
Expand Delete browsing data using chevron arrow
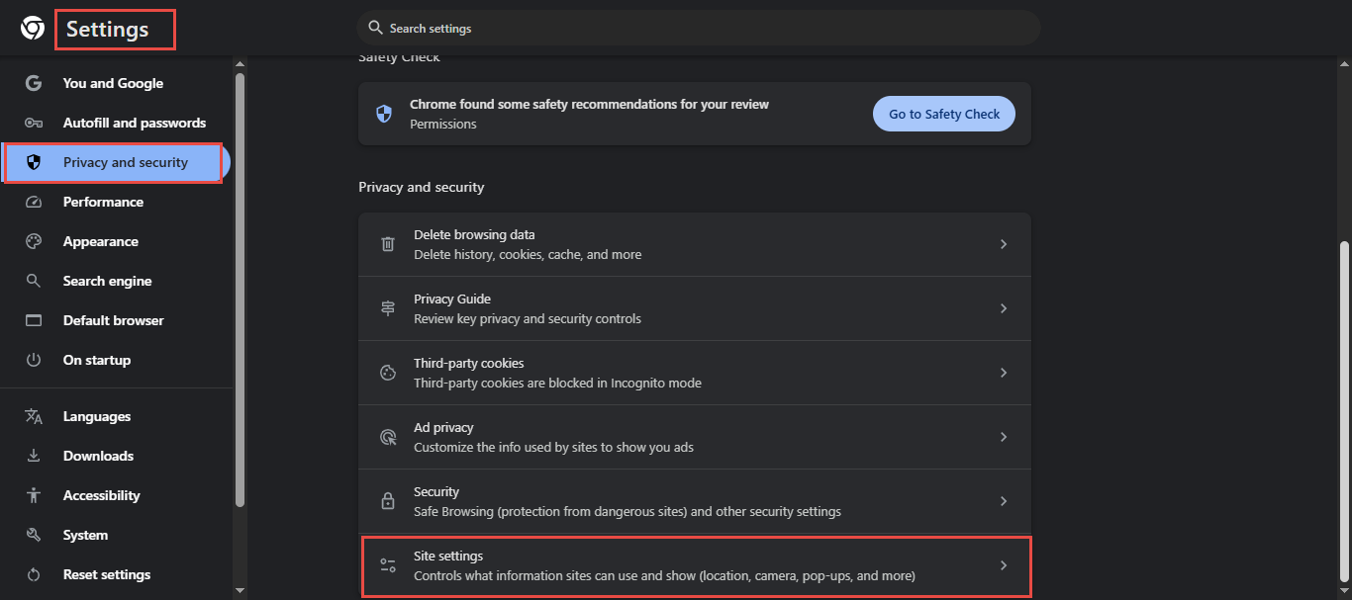pos(1003,244)
